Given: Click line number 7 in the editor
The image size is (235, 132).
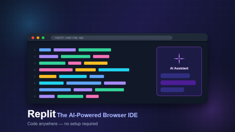Looking at the screenshot, I should (35, 90).
